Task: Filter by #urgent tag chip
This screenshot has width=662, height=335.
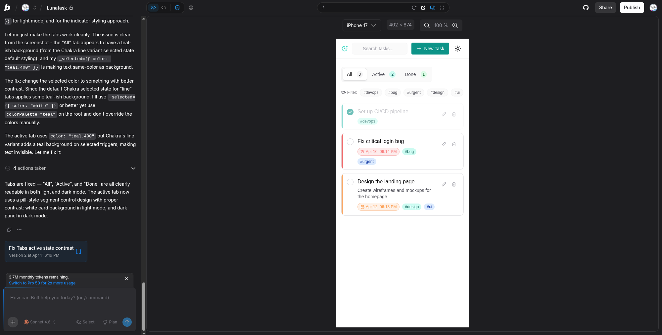Action: tap(414, 93)
